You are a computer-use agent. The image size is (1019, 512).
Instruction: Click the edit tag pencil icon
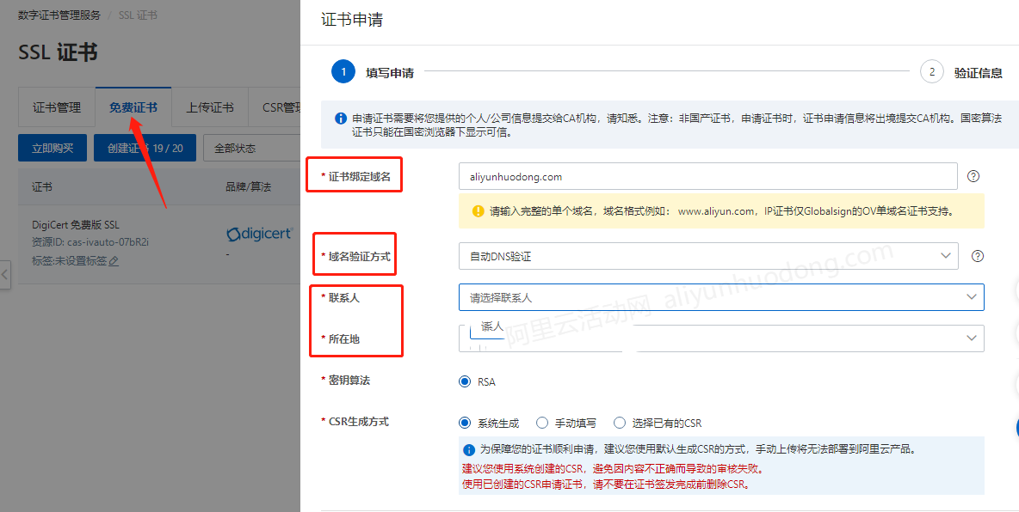[114, 261]
